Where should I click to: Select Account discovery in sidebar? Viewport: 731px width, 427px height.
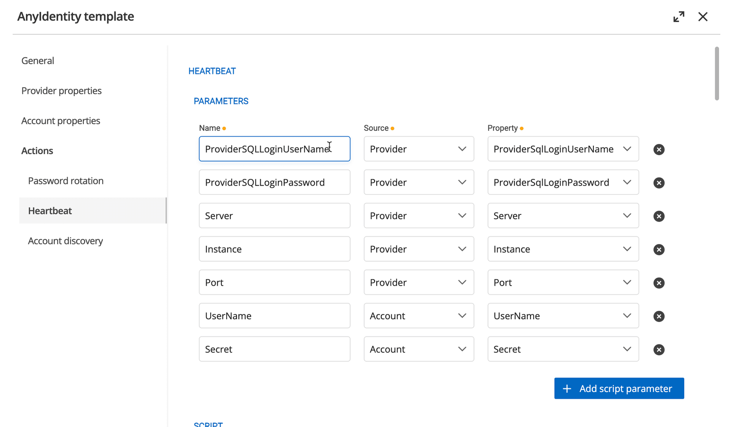pyautogui.click(x=65, y=241)
